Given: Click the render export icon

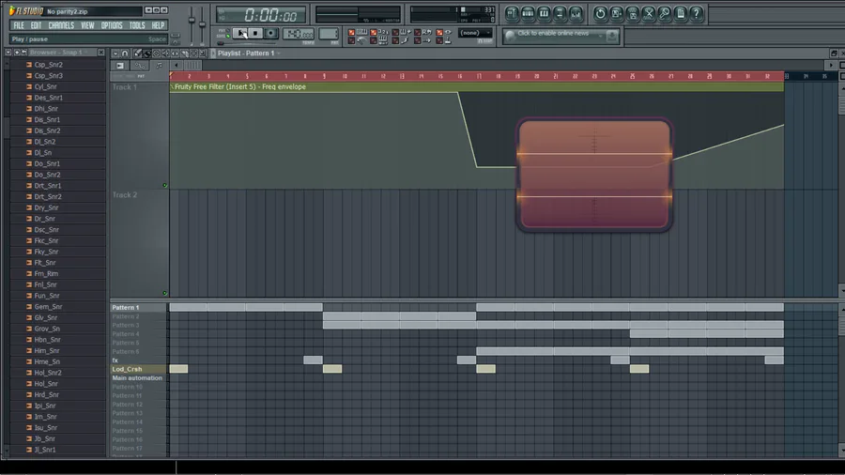Looking at the screenshot, I should [x=633, y=13].
